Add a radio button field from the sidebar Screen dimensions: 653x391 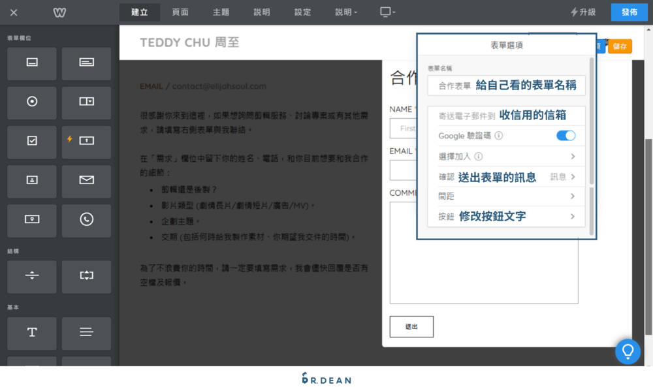[x=31, y=102]
